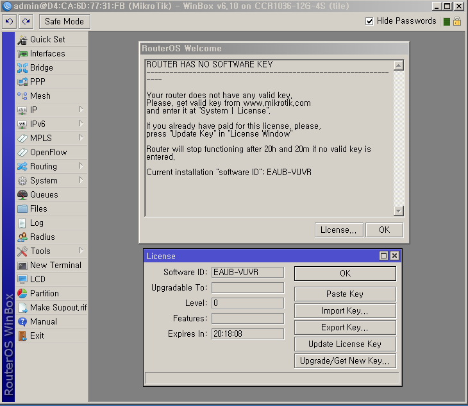Viewport: 468px width, 406px height.
Task: Click the Make Supout.rif file icon
Action: pos(22,308)
